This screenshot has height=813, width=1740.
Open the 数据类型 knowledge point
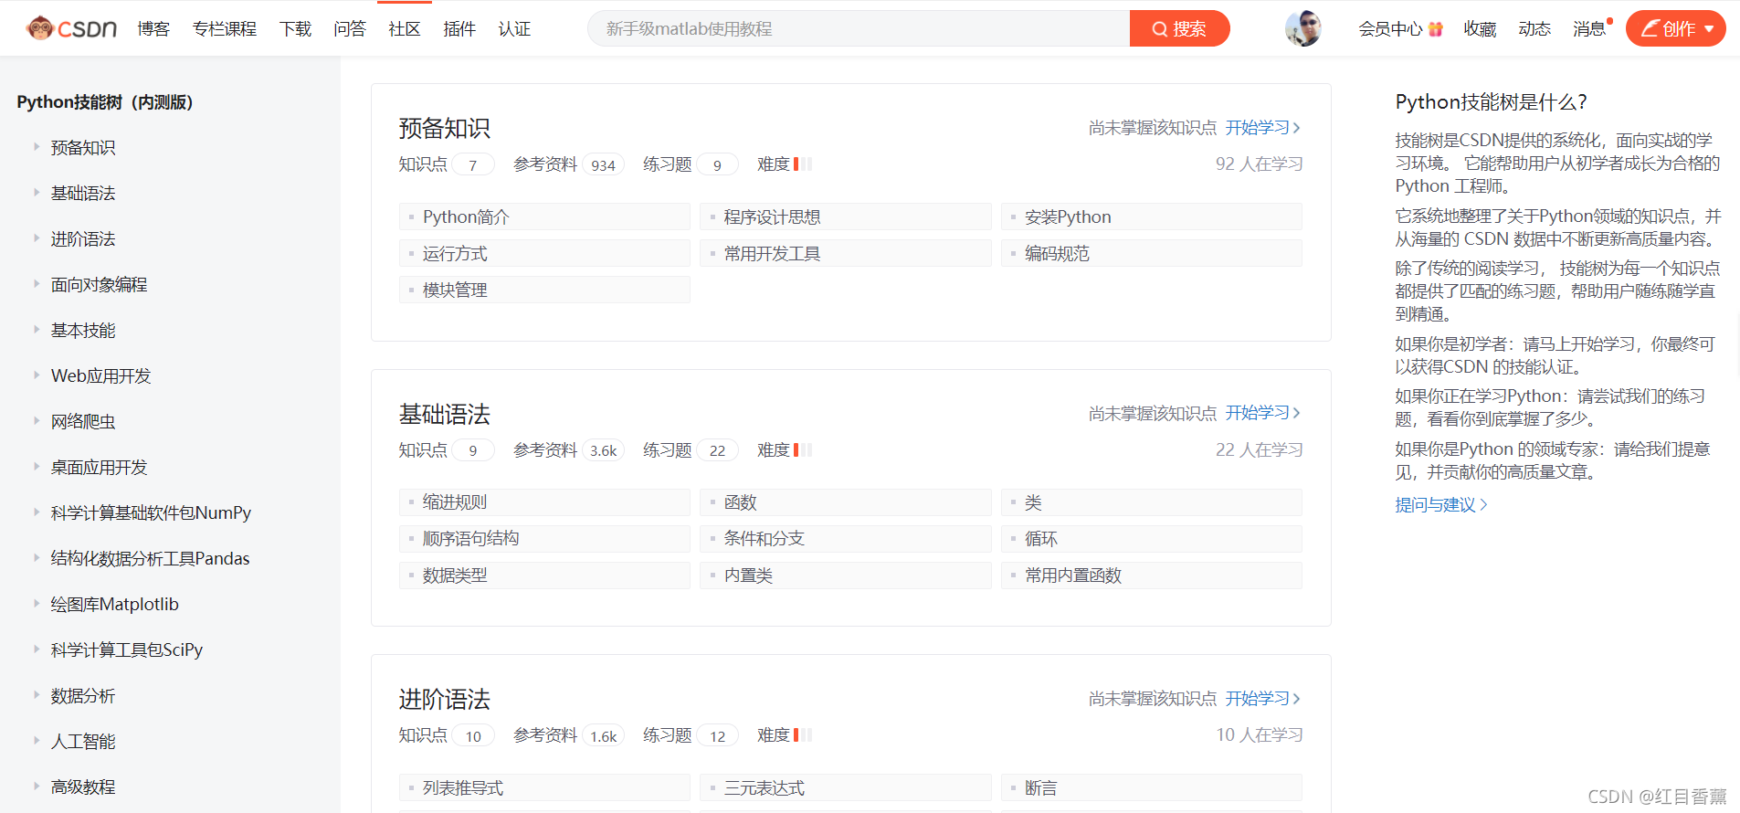(x=544, y=575)
